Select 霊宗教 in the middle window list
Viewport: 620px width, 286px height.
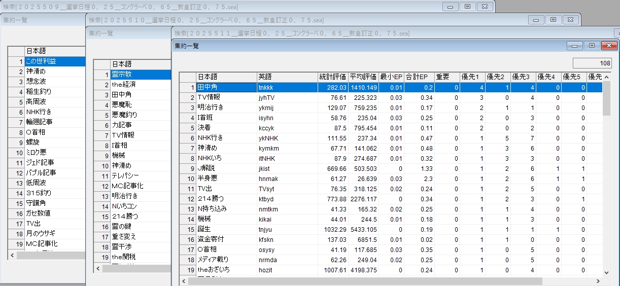[x=140, y=75]
